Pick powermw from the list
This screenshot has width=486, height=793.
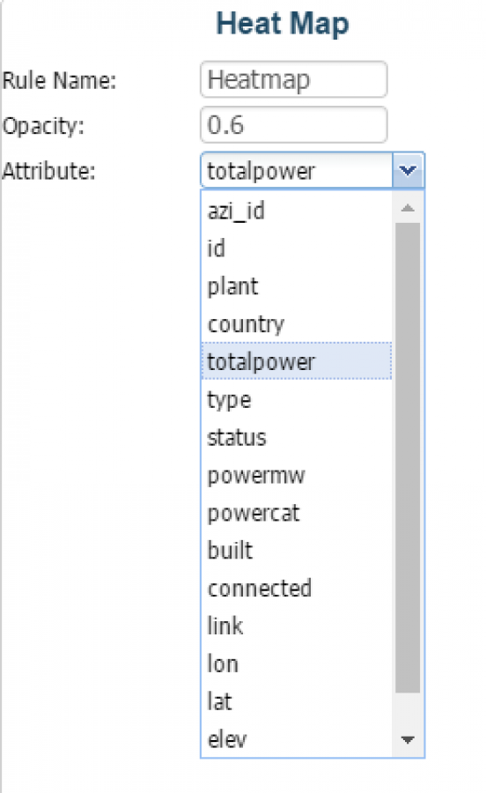point(297,475)
